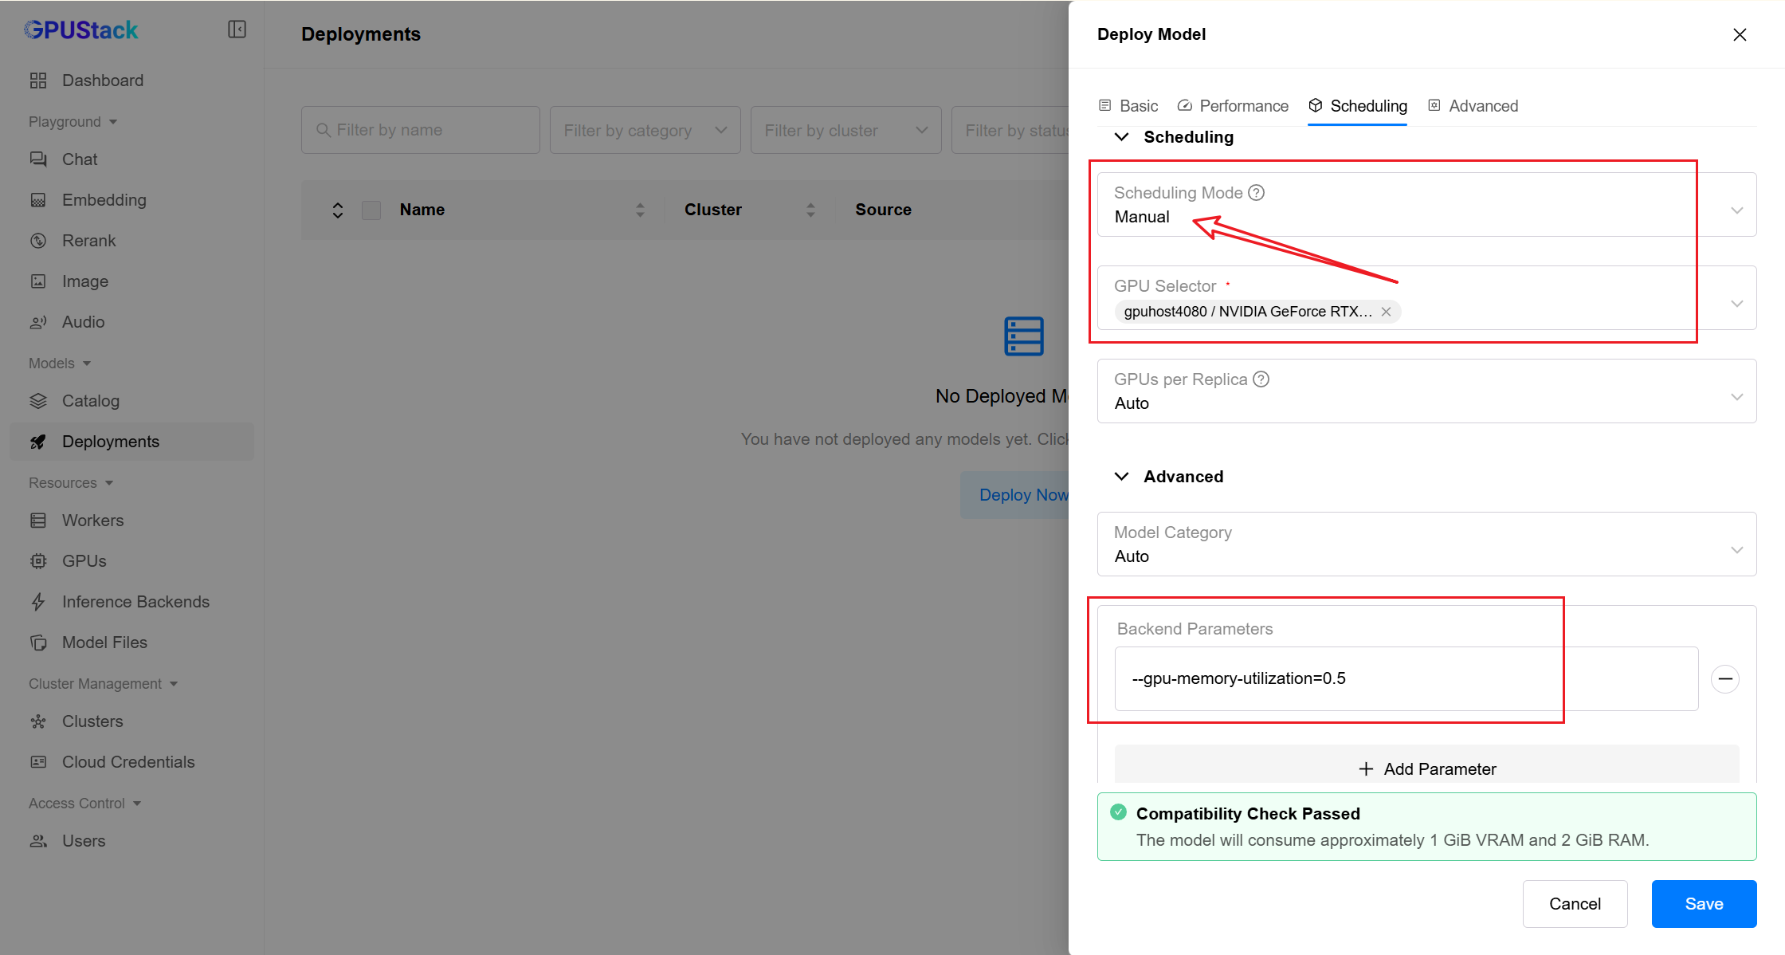Click the Save button
This screenshot has width=1785, height=955.
coord(1704,904)
